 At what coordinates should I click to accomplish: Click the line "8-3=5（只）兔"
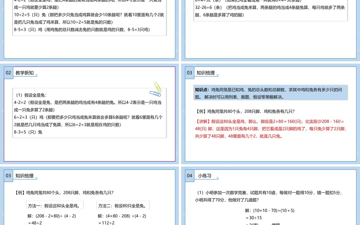pos(28,132)
